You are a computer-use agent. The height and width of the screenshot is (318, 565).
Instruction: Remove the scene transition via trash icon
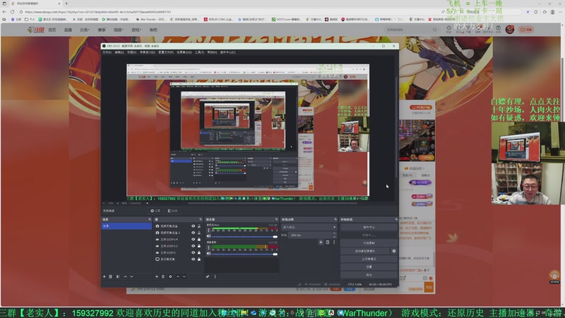click(x=327, y=242)
